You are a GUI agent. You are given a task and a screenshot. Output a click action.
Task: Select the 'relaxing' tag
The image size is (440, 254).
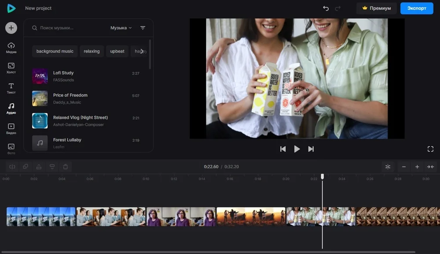[92, 51]
